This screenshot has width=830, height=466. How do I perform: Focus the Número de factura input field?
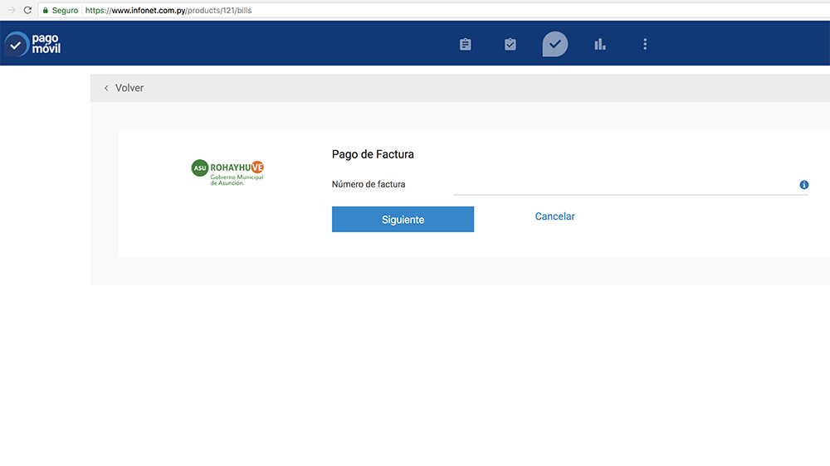pos(622,185)
